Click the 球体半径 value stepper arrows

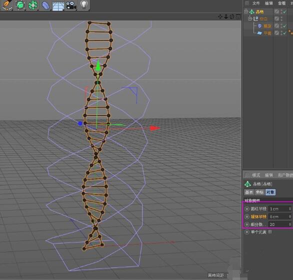(x=290, y=216)
